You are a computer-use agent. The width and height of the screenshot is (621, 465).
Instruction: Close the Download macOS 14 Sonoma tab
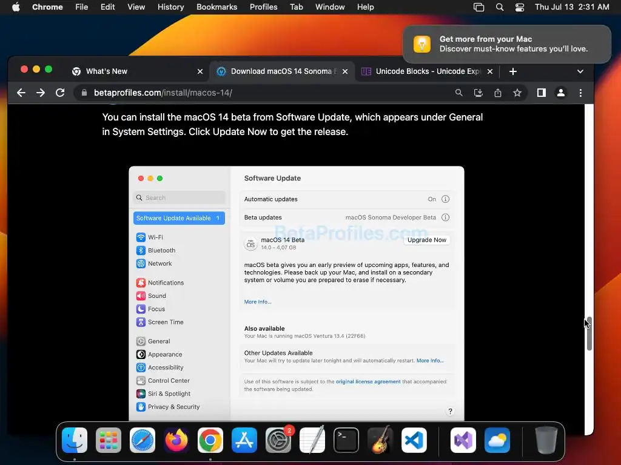point(345,71)
